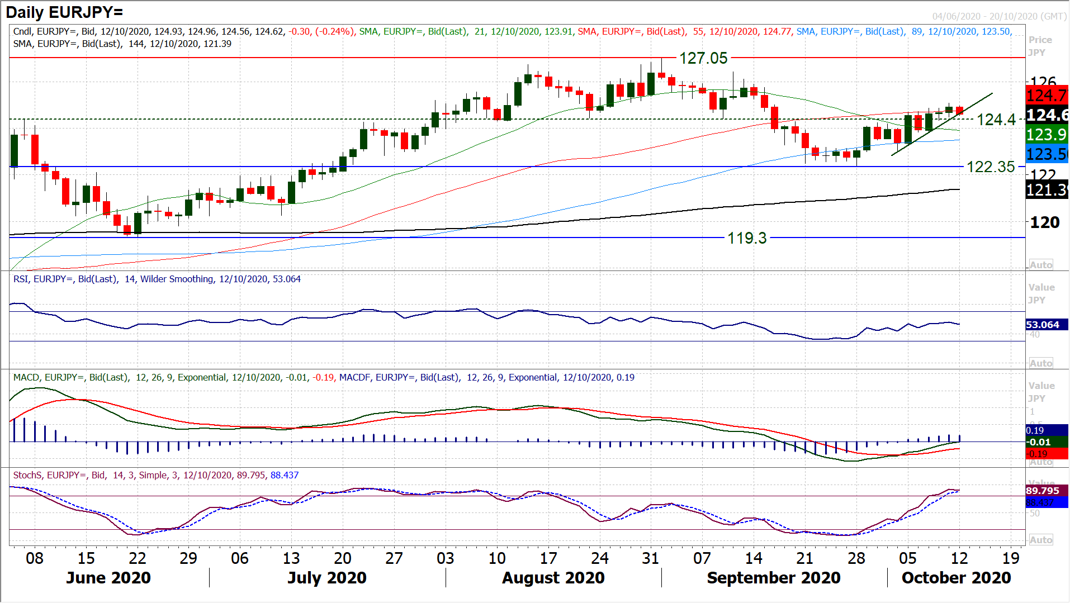1070x603 pixels.
Task: Click the Stochastic value tag 89.795
Action: pos(1047,490)
